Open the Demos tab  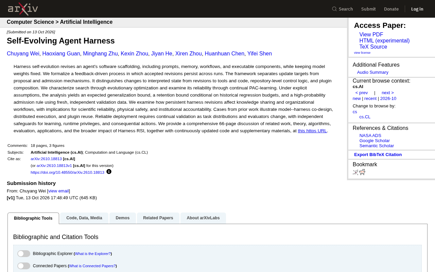pyautogui.click(x=123, y=218)
